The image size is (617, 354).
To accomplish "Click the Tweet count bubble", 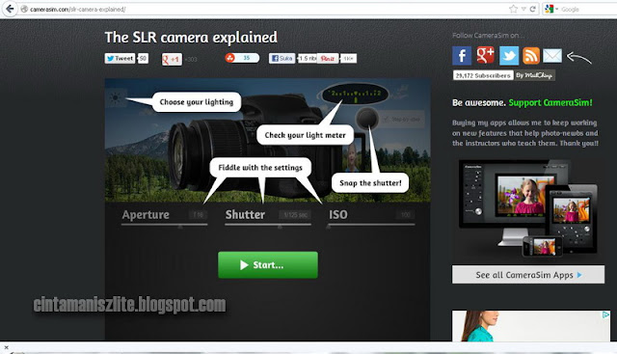I will 143,58.
